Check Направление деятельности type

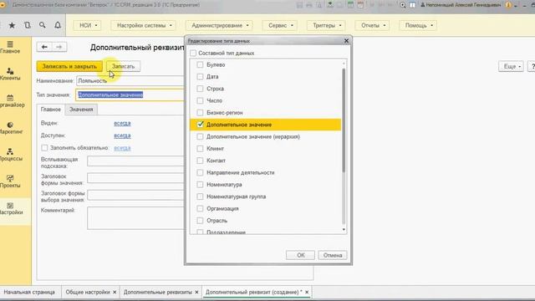200,172
